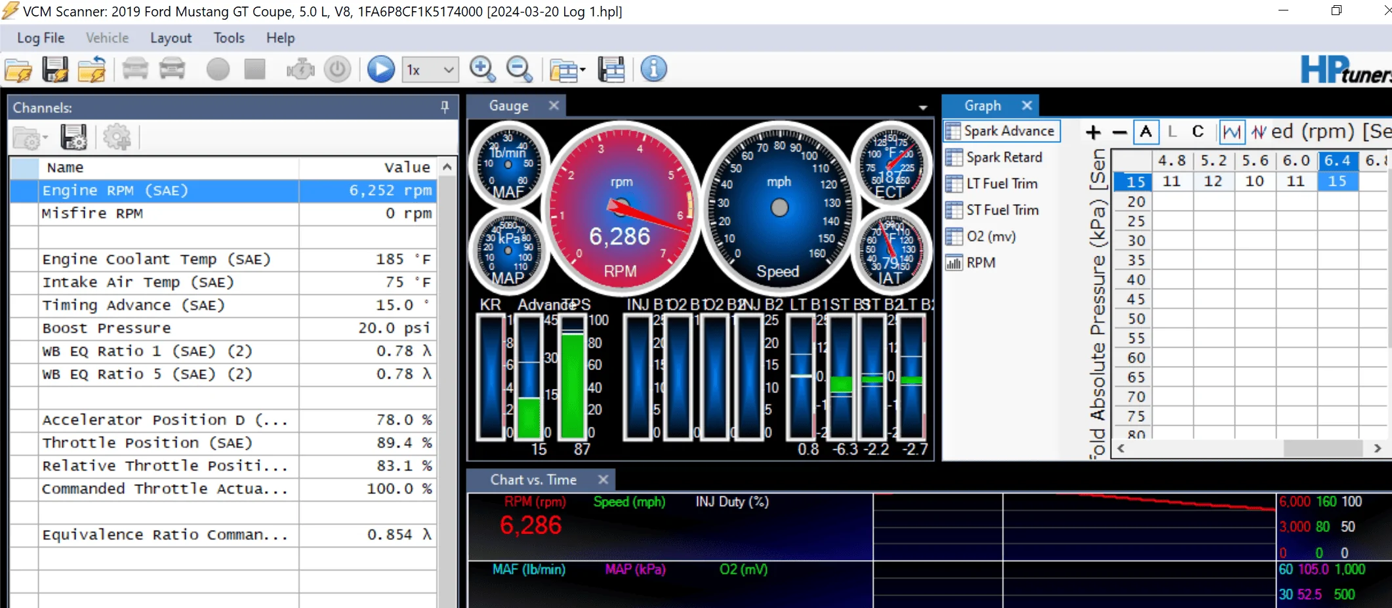1392x608 pixels.
Task: Select WB EQ Ratio 5 (SAE) row
Action: (x=223, y=374)
